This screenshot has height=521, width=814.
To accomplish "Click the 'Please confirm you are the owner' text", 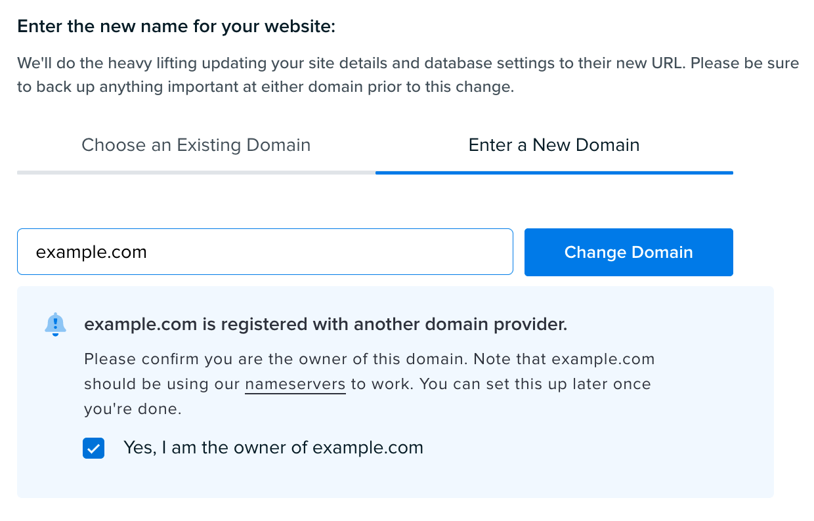I will pos(370,385).
